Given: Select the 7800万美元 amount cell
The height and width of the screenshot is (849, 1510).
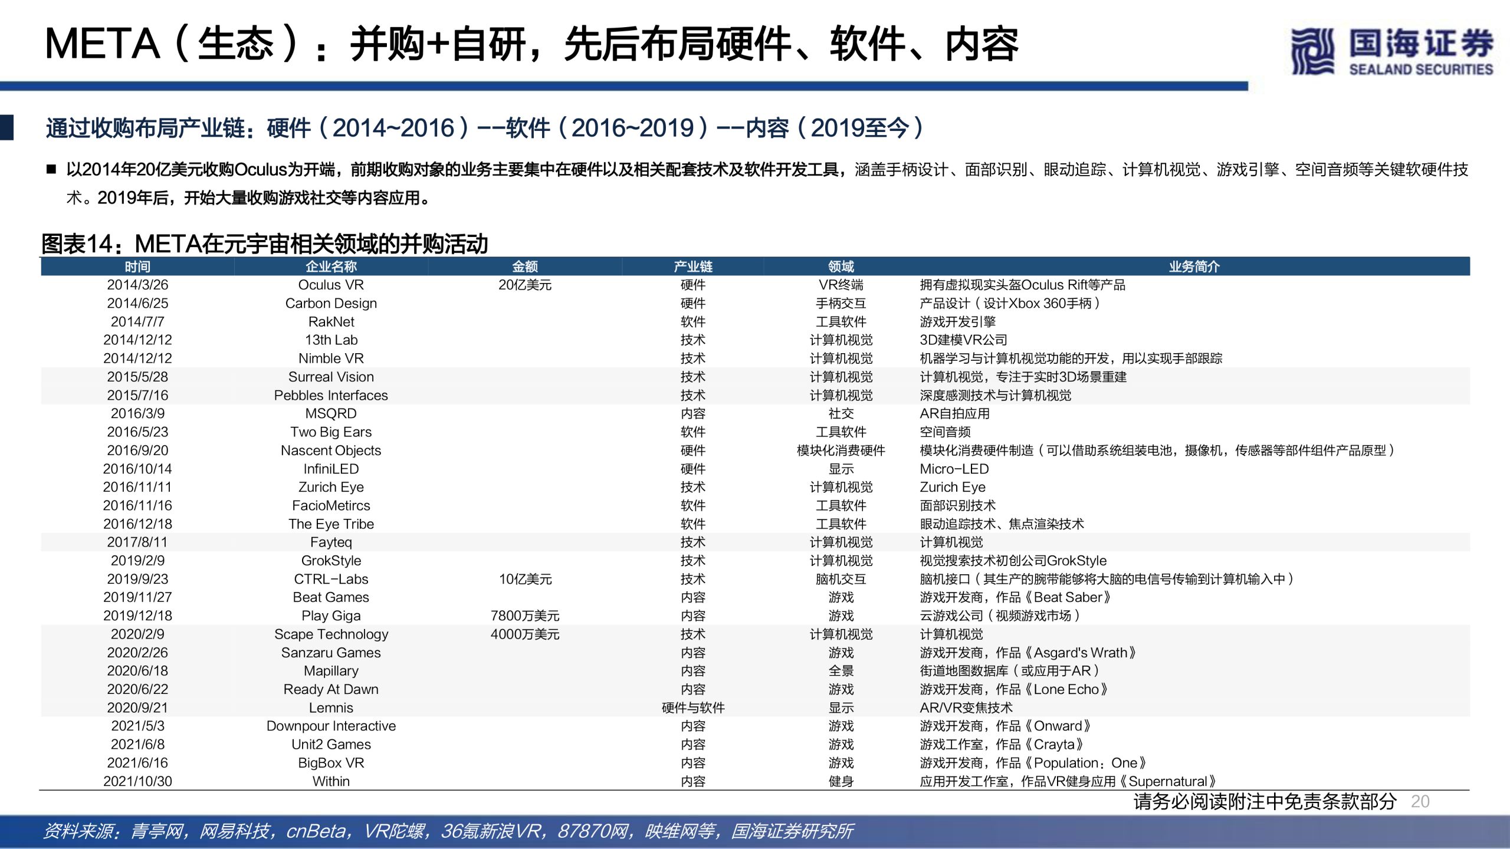Looking at the screenshot, I should pos(525,616).
